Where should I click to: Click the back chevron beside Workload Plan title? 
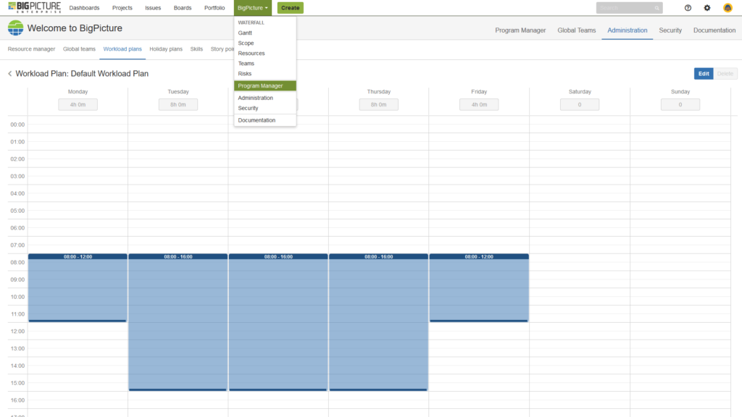coord(9,73)
